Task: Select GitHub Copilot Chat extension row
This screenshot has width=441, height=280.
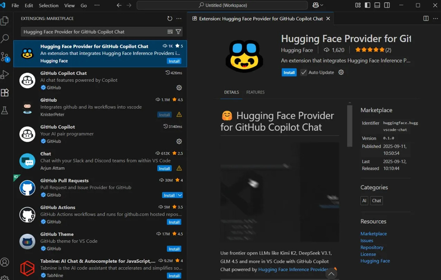Action: pos(100,80)
